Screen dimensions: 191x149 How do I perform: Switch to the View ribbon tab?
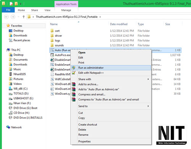(x=47, y=10)
